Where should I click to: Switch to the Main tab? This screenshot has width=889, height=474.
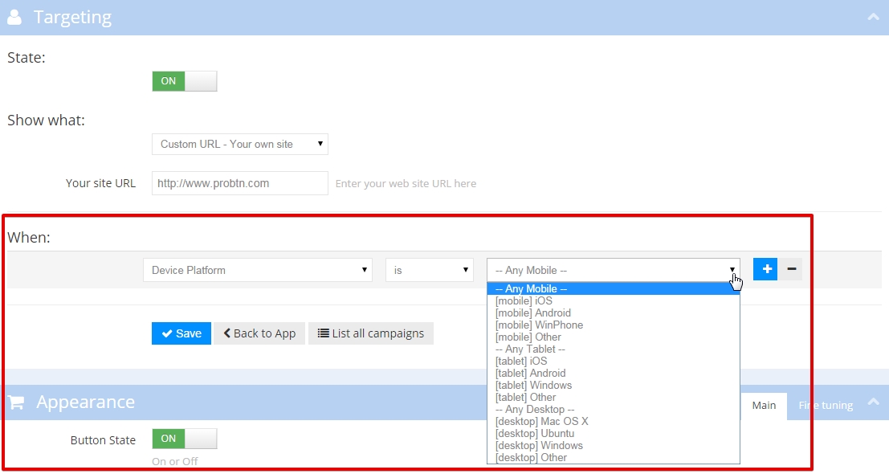click(764, 405)
